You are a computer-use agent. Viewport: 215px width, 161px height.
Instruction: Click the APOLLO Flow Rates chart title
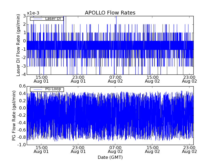(x=110, y=13)
